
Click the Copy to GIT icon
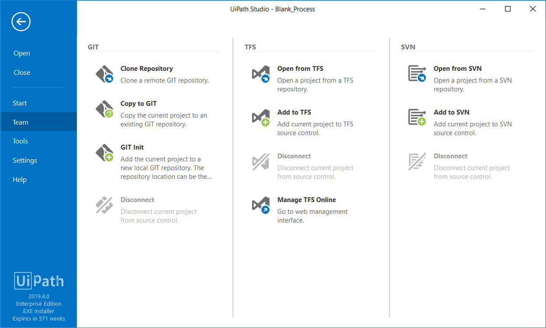tap(105, 109)
